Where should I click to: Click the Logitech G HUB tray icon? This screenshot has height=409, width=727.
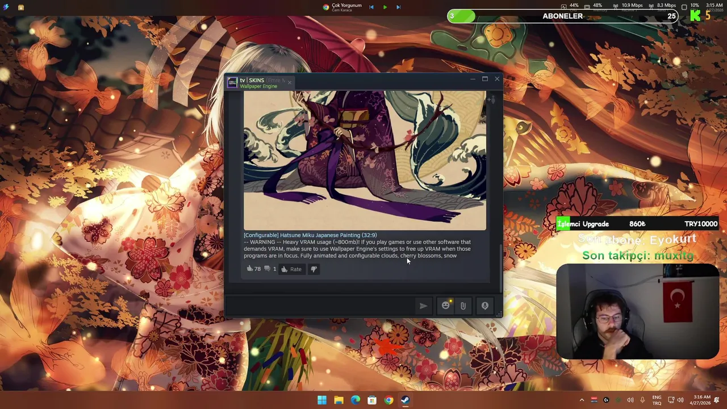pos(606,400)
